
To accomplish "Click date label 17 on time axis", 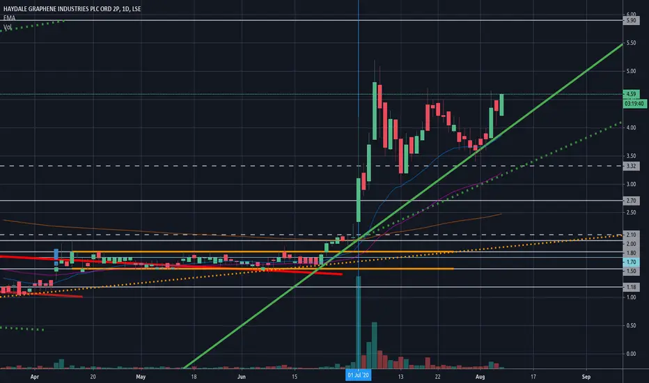I will tap(533, 377).
